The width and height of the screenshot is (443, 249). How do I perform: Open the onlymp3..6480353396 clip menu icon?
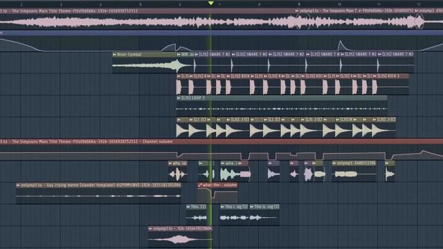(x=334, y=163)
